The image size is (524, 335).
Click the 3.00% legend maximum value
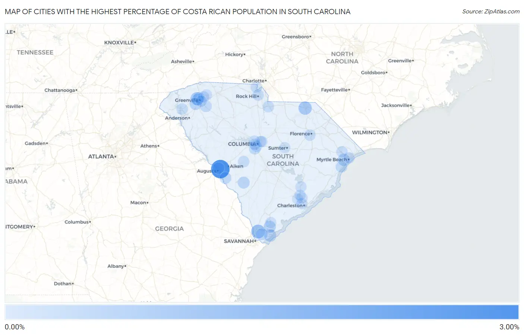click(509, 327)
